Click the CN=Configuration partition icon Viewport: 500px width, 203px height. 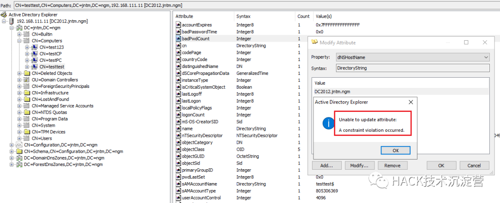[19, 145]
